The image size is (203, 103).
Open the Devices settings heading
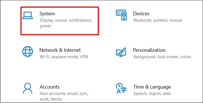pos(141,14)
